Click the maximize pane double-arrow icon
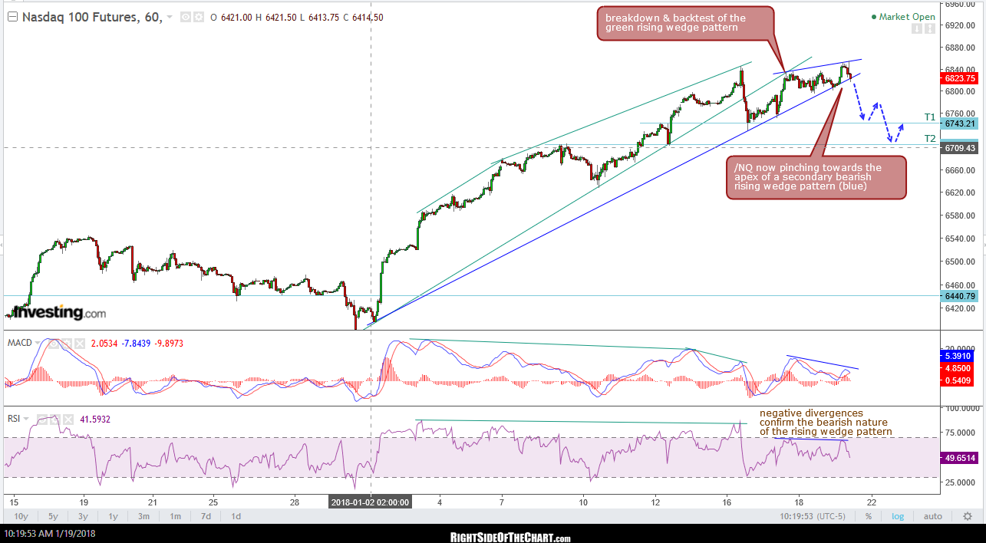The image size is (986, 543). pyautogui.click(x=929, y=29)
